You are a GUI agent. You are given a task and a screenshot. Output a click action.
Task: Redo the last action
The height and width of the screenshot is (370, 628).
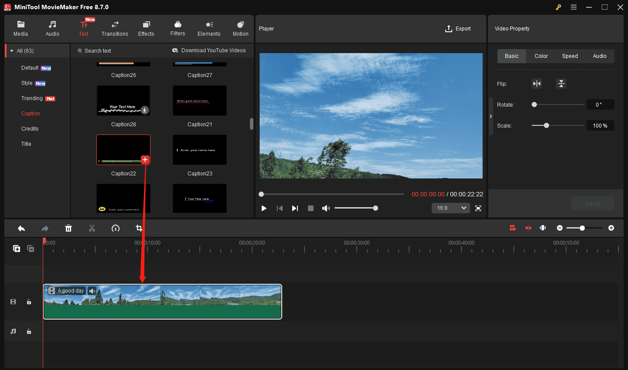tap(45, 228)
